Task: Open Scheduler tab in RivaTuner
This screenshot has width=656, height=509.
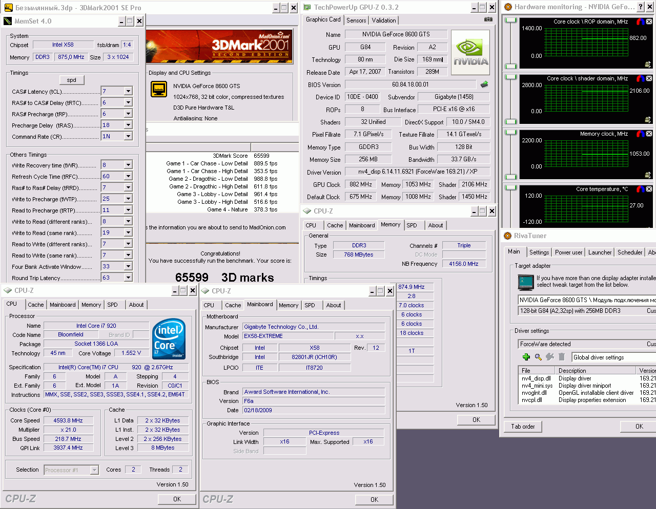Action: [x=630, y=252]
